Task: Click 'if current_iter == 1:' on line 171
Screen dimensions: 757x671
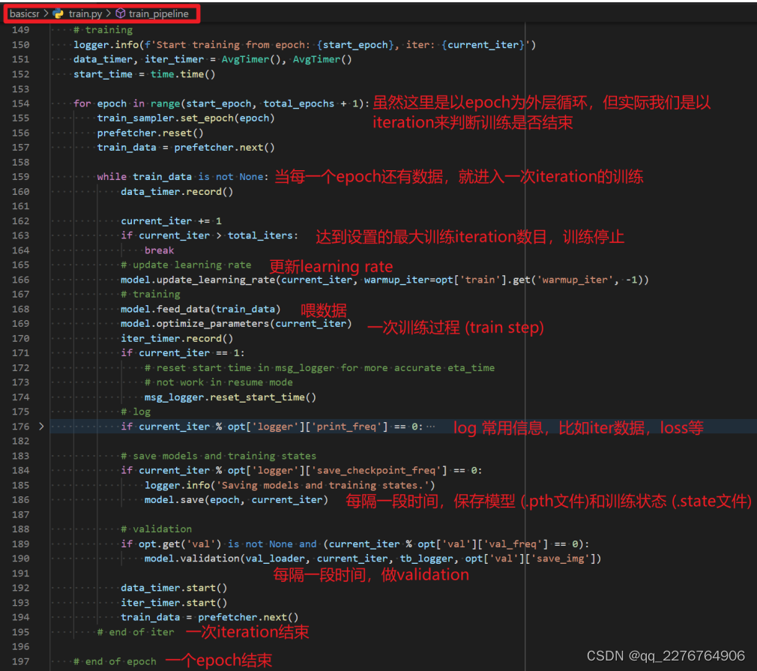Action: click(183, 353)
